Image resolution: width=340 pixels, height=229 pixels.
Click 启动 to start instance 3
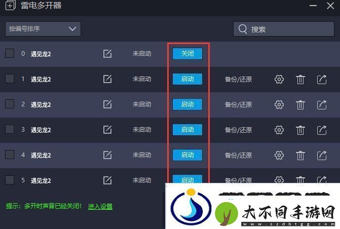tap(187, 130)
